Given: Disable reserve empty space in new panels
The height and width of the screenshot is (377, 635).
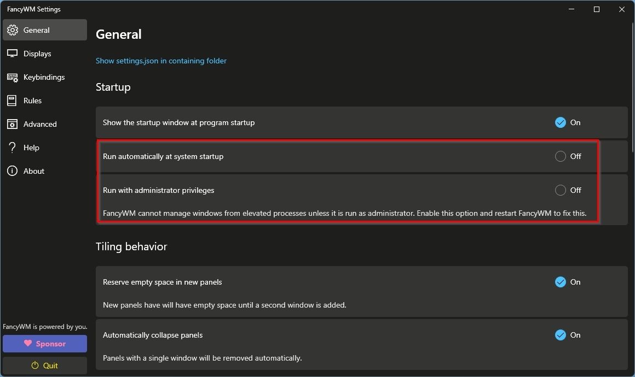Looking at the screenshot, I should [560, 282].
